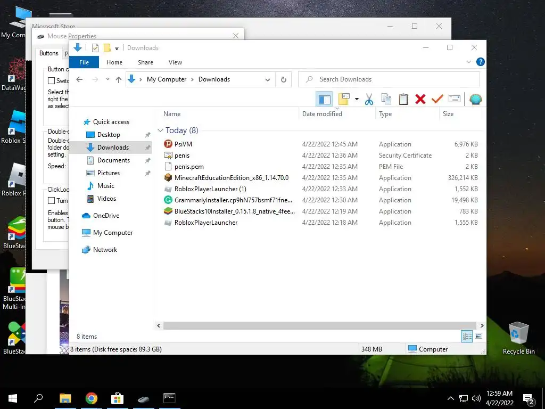
Task: Select Quick access in the navigation pane
Action: click(x=106, y=122)
